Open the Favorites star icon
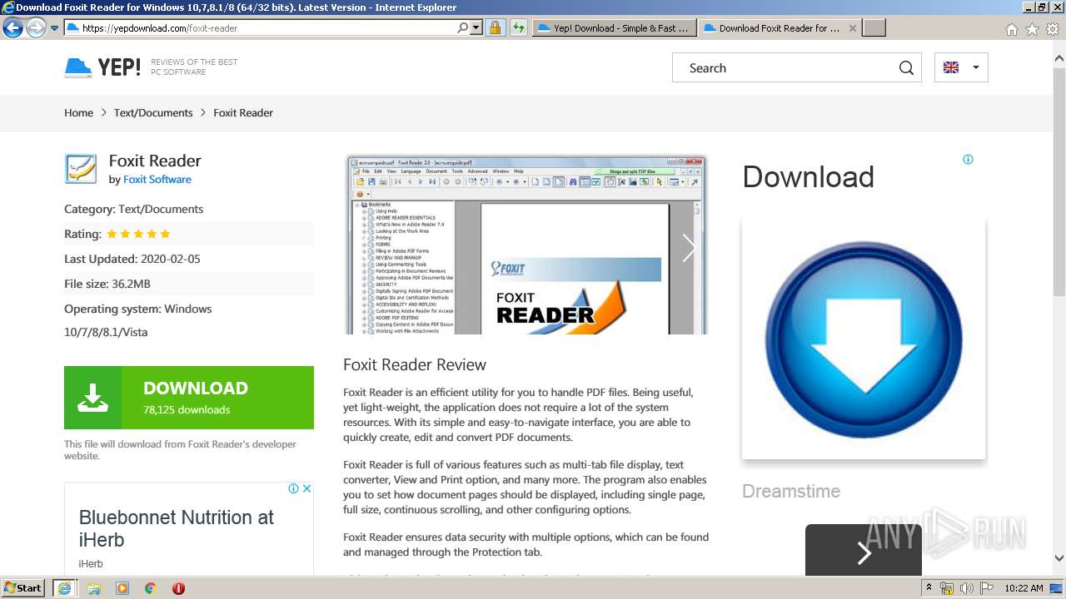Viewport: 1066px width, 599px height. click(x=1033, y=29)
